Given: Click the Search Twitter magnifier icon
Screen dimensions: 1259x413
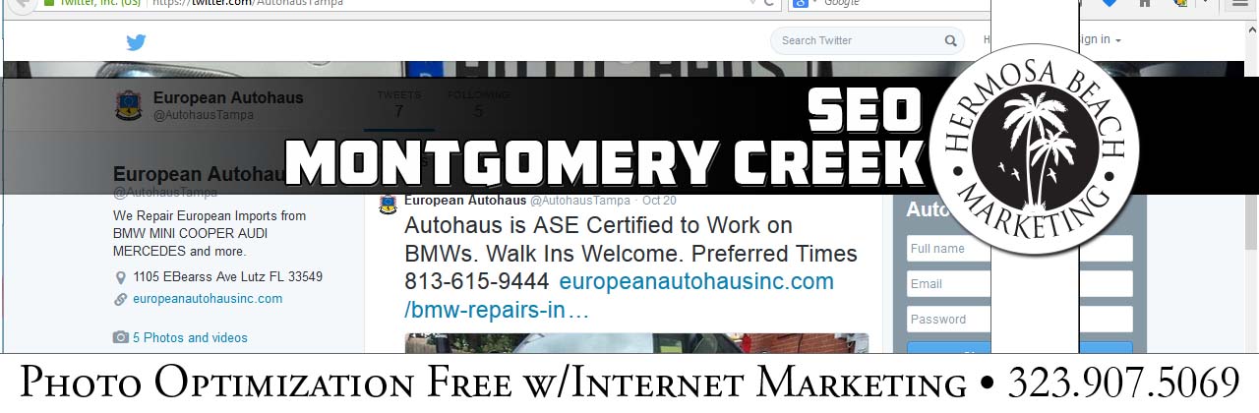Looking at the screenshot, I should 951,40.
